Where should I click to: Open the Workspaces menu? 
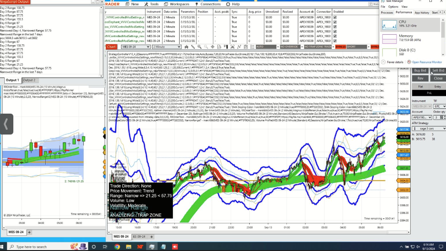coord(177,4)
